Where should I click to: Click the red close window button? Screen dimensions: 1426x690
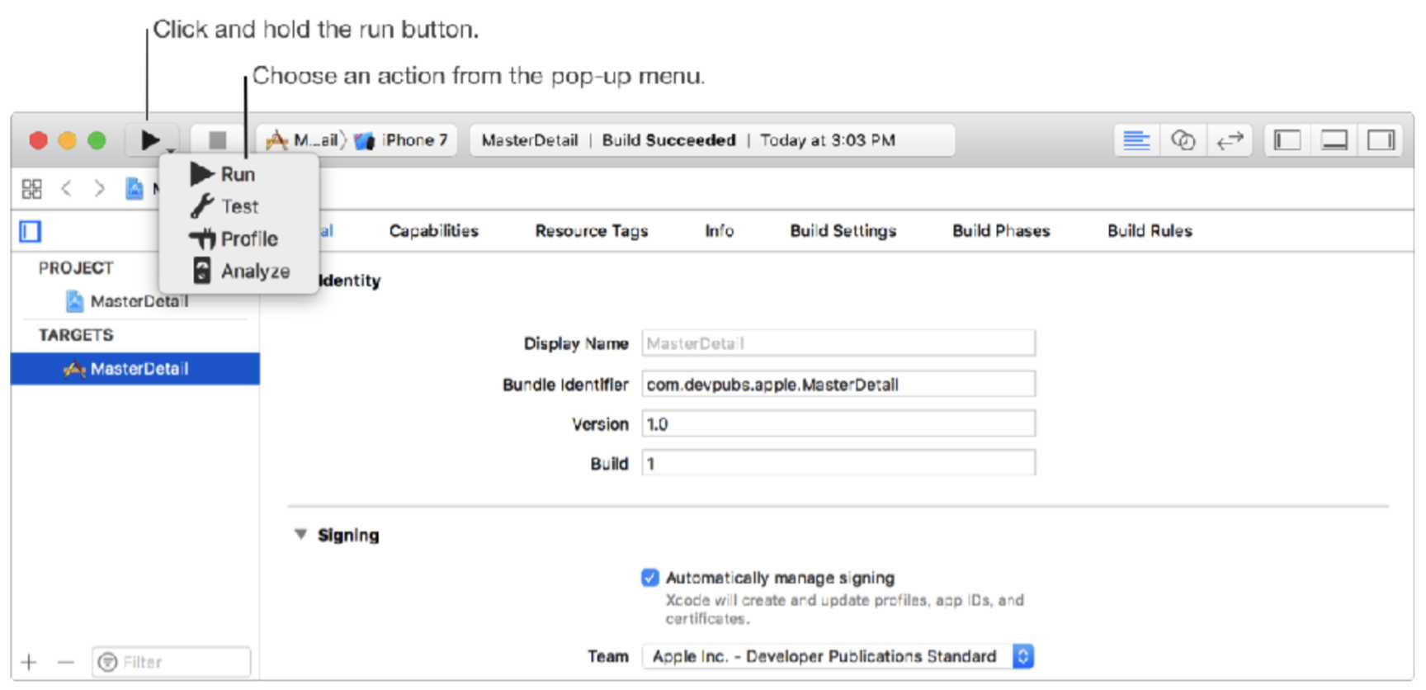click(38, 140)
